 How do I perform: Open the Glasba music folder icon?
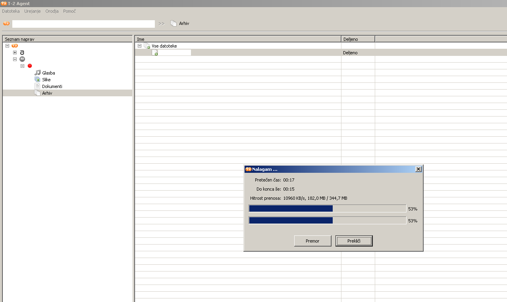[x=38, y=73]
